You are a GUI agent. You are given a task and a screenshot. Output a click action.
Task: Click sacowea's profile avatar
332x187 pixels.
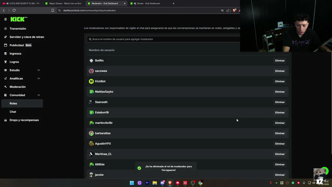pyautogui.click(x=91, y=71)
